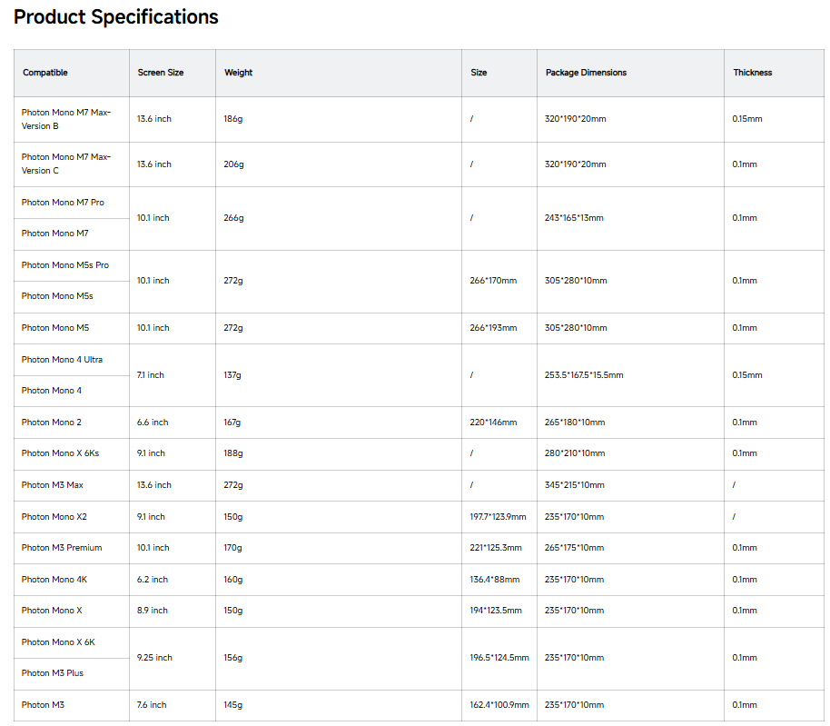This screenshot has height=726, width=830.
Task: Click the 206g weight value
Action: [x=234, y=164]
